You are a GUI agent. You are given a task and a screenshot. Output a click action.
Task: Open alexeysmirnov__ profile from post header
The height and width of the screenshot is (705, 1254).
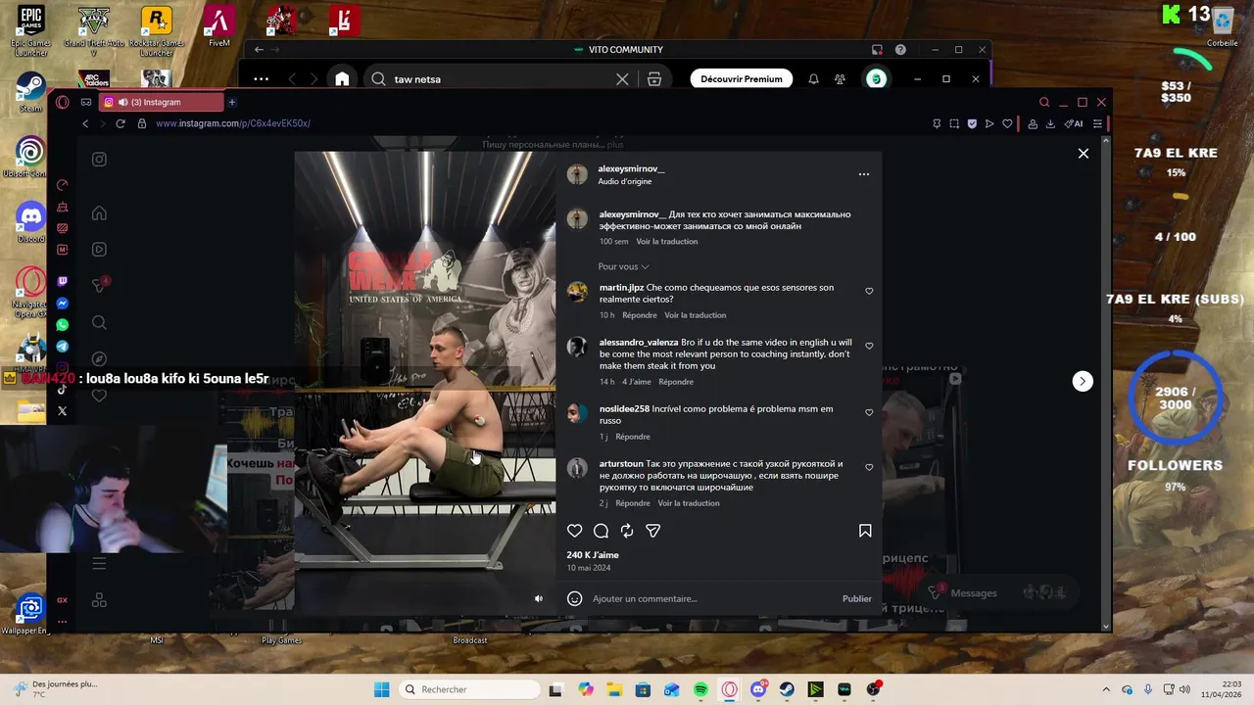631,168
